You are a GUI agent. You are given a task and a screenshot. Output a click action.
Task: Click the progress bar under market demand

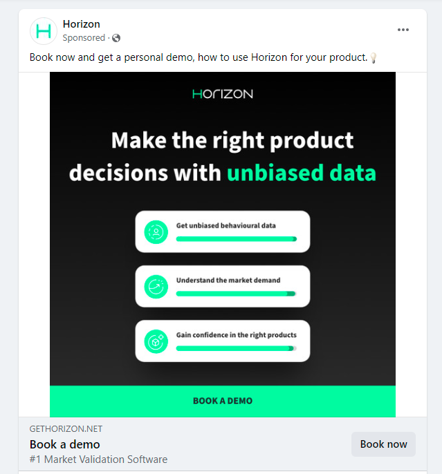236,294
